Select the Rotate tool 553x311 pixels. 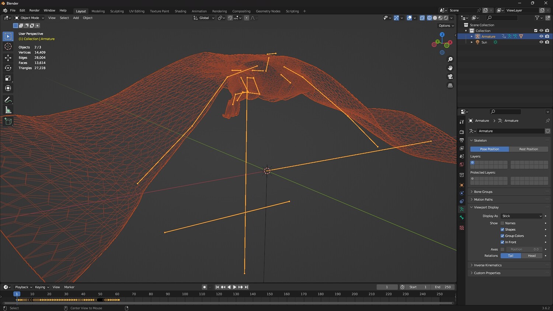point(8,68)
